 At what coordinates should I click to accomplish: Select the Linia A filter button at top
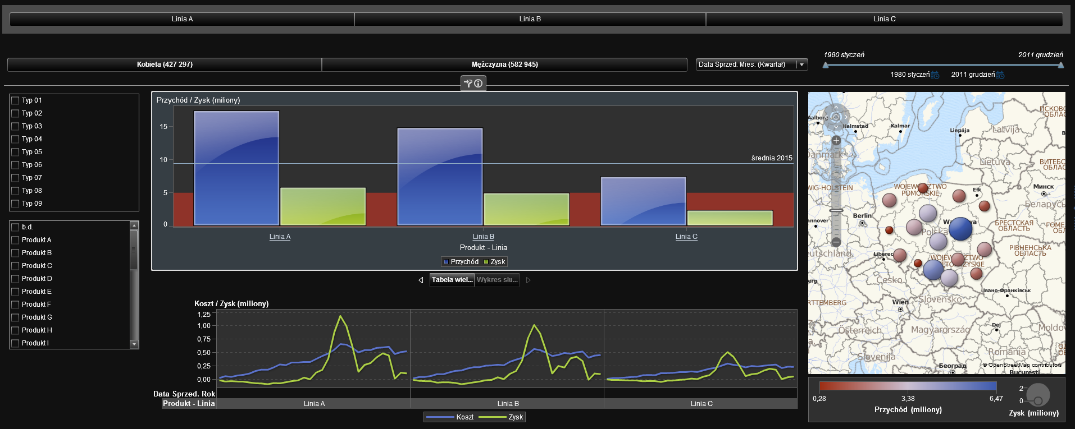[182, 19]
